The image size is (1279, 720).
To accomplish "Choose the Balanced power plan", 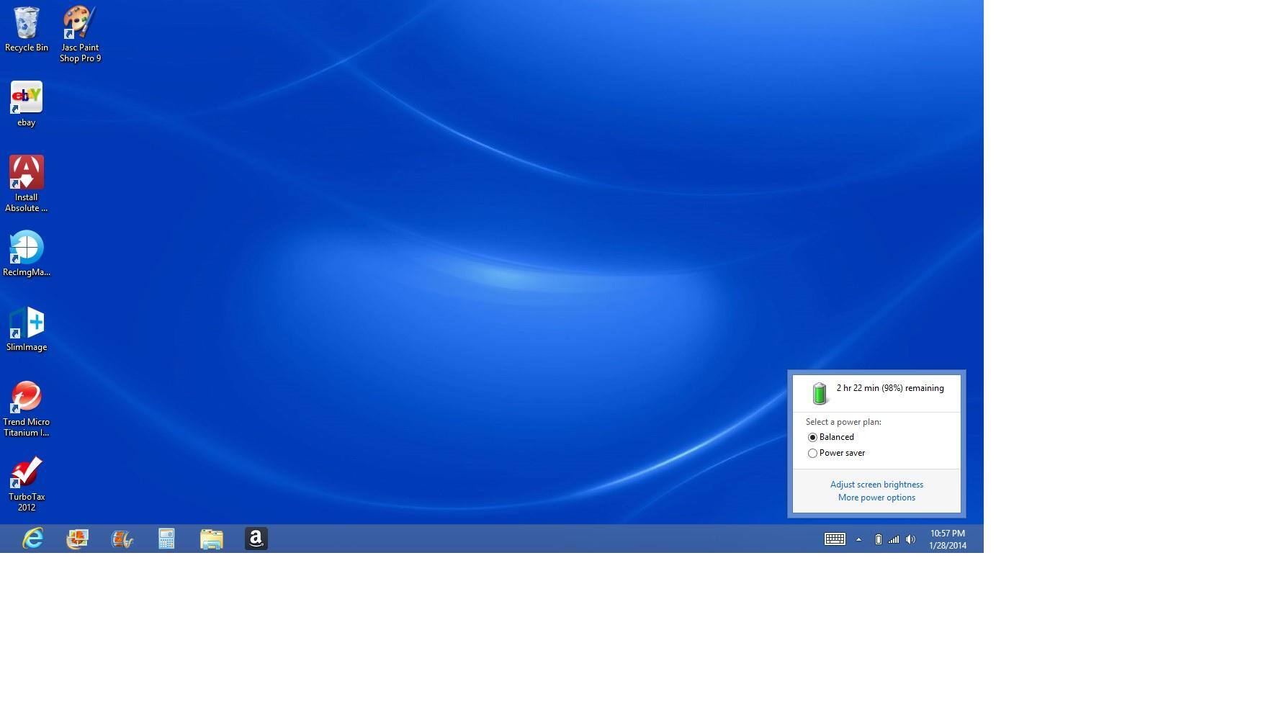I will 812,437.
